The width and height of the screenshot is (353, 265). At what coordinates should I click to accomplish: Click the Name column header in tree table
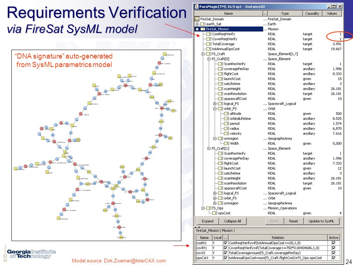tap(228, 14)
